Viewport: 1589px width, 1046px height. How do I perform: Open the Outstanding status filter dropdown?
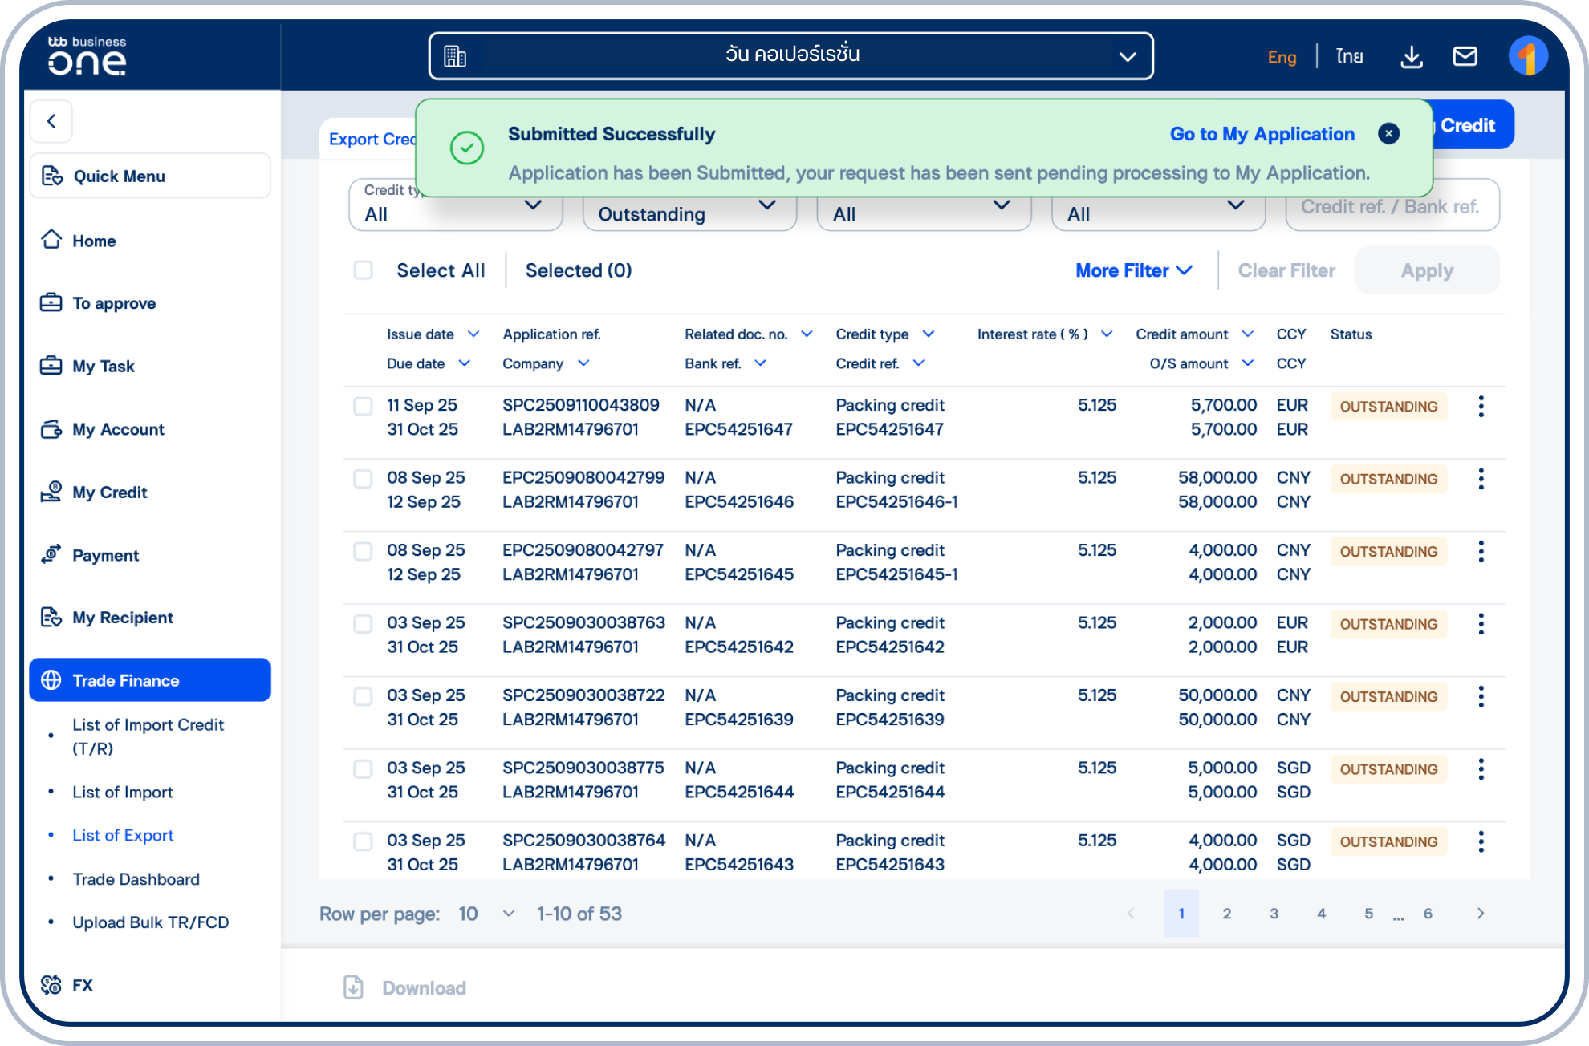[689, 213]
